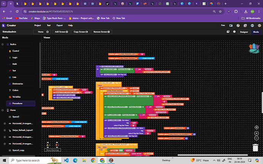The height and width of the screenshot is (164, 263).
Task: Open the settings gear icon beside Designer
Action: (x=234, y=32)
